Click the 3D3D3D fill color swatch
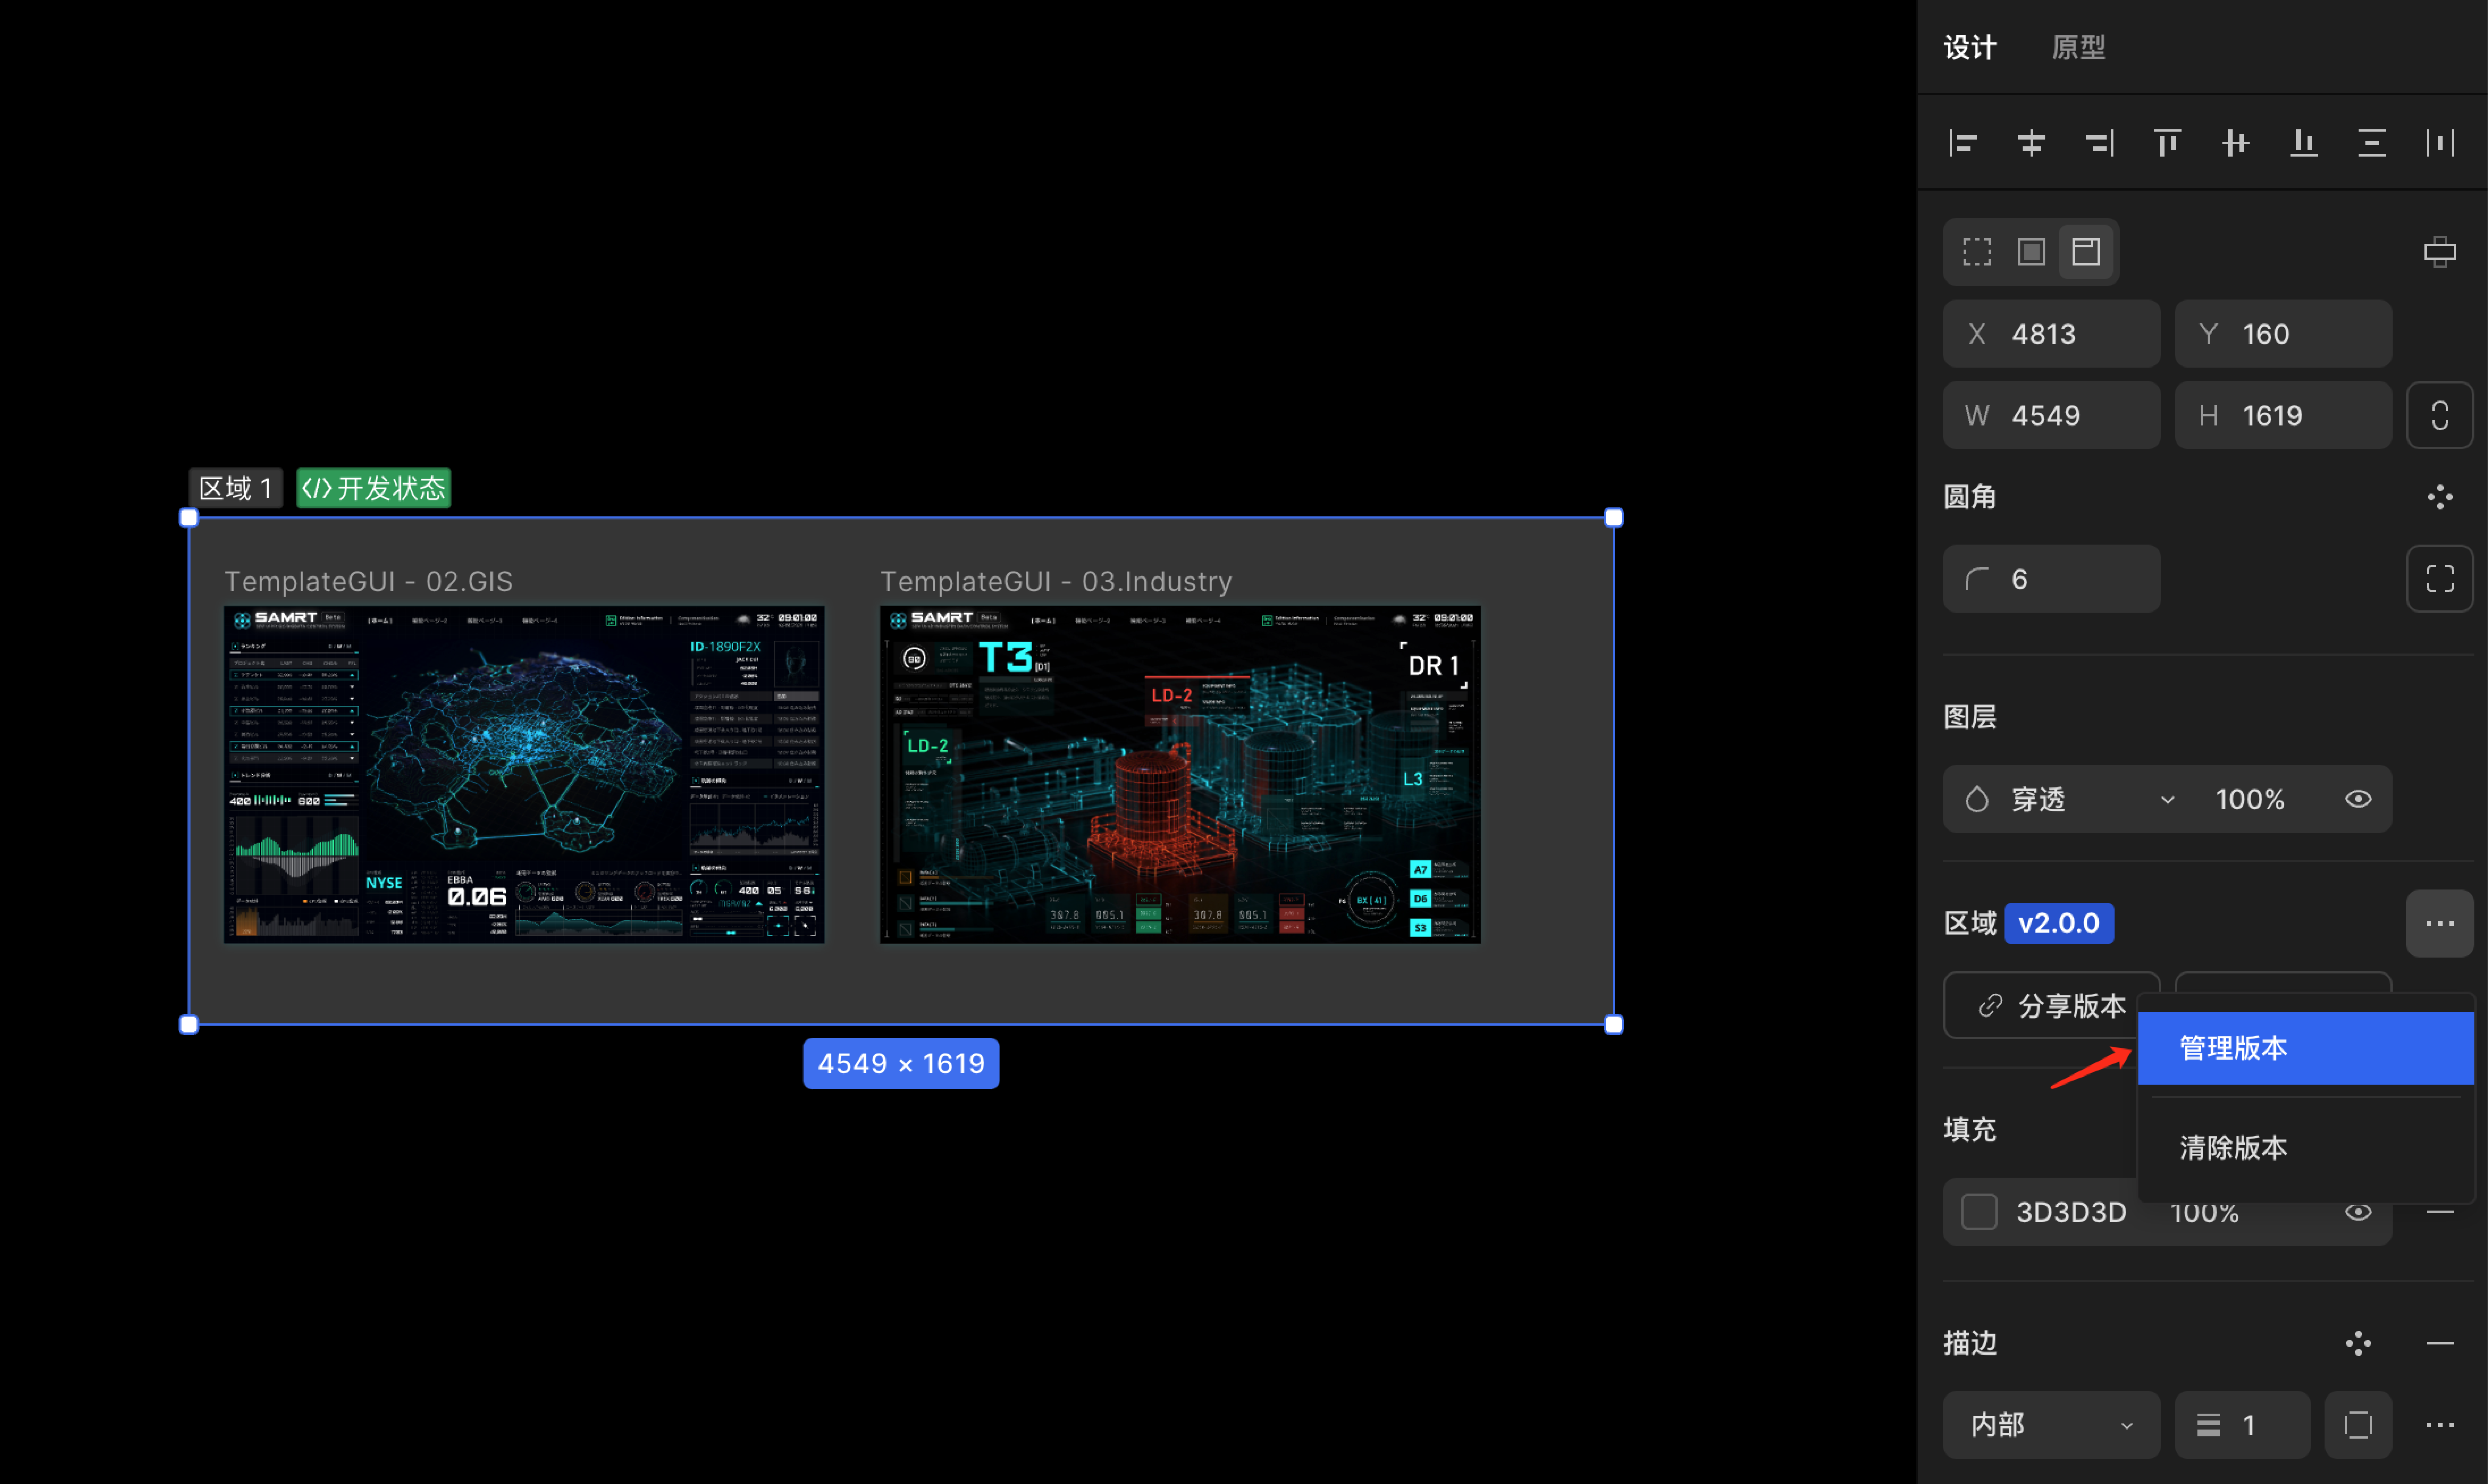This screenshot has height=1484, width=2488. click(x=1979, y=1212)
